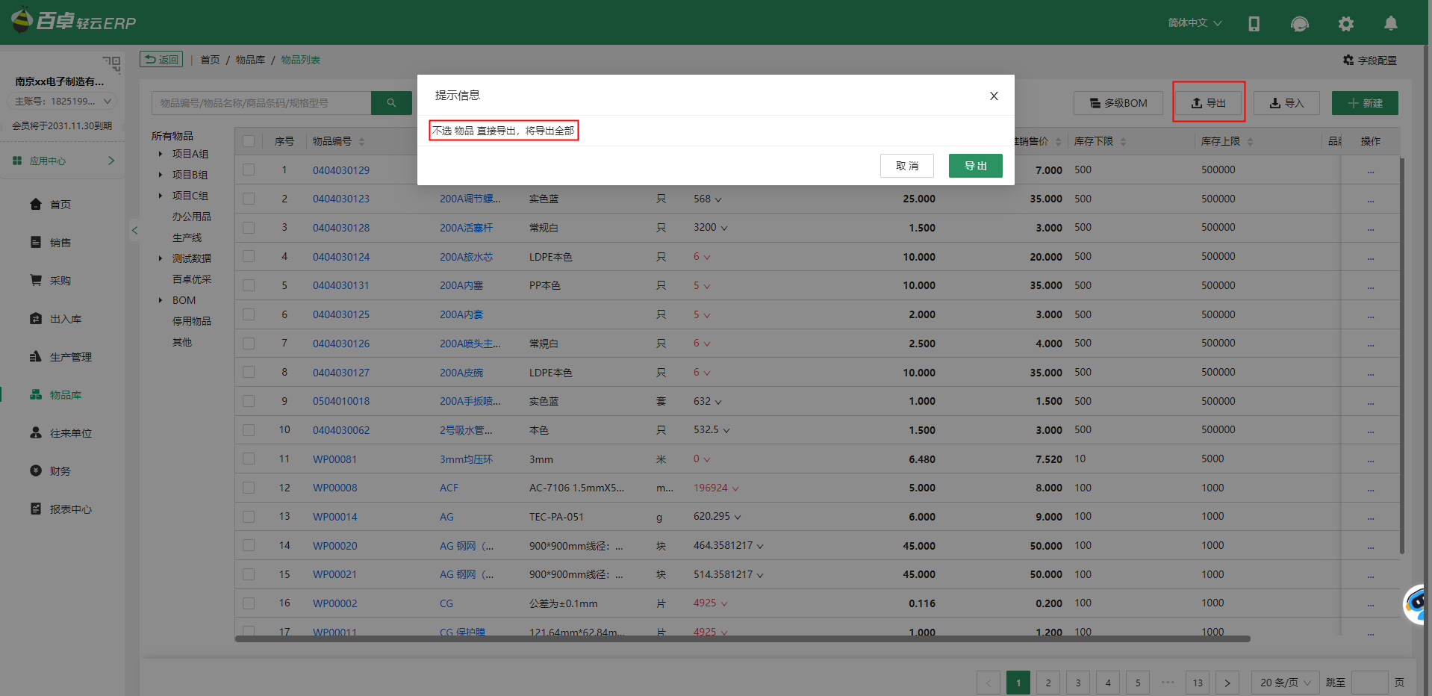The image size is (1432, 696).
Task: Close the 提示信息 dialog with X
Action: 994,96
